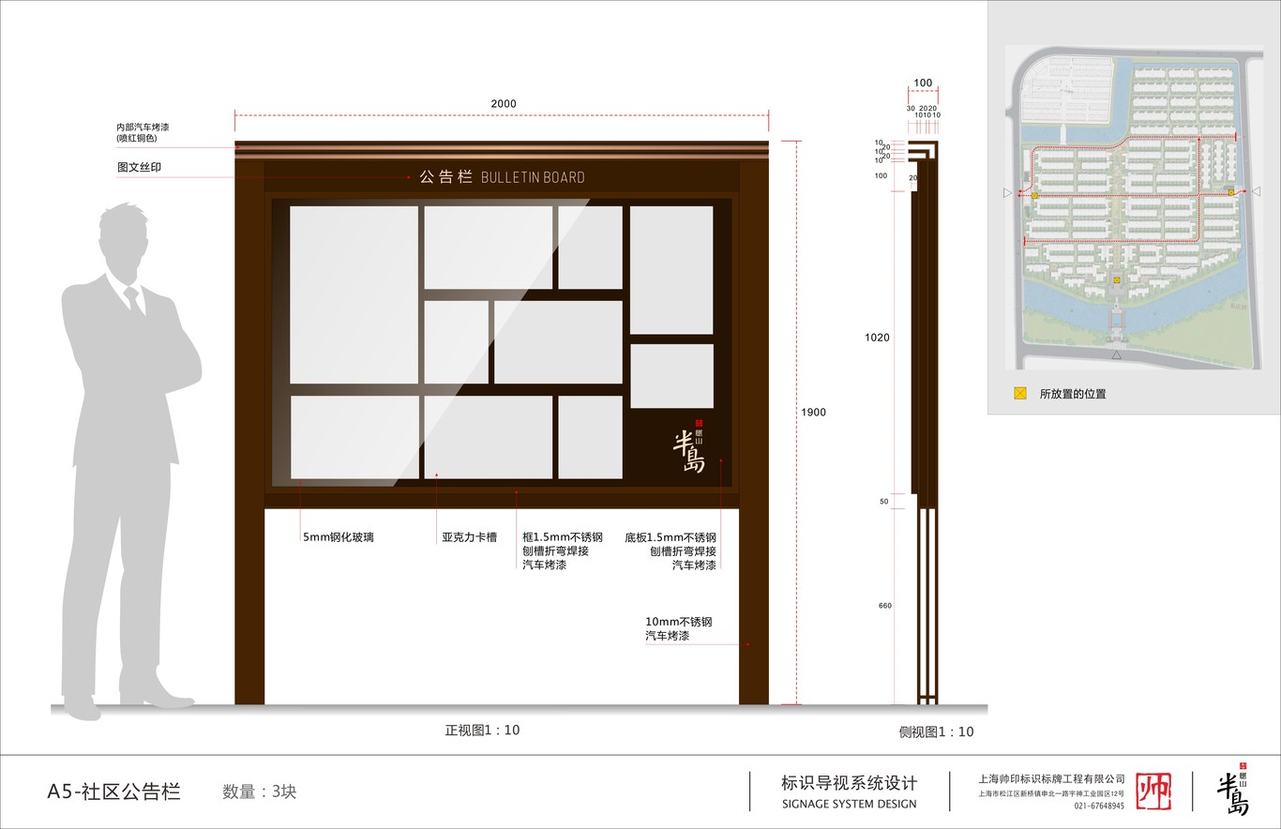The width and height of the screenshot is (1281, 829).
Task: Select the 2000 width dimension
Action: [504, 104]
